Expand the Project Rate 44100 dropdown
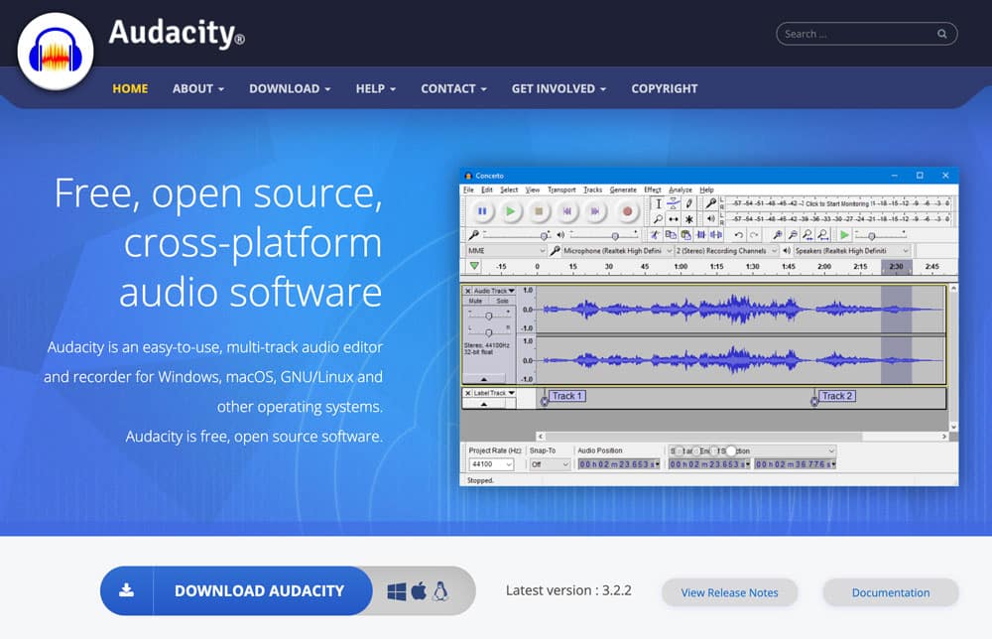 492,464
